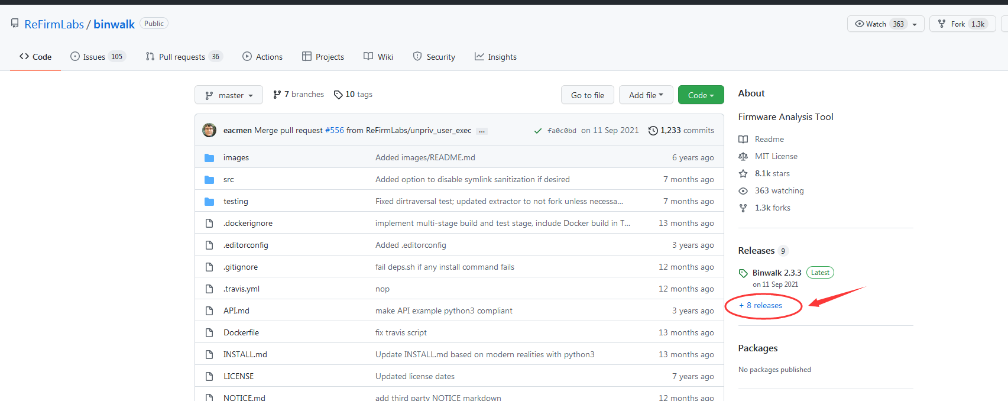This screenshot has height=401, width=1008.
Task: Open the testing folder
Action: point(236,202)
